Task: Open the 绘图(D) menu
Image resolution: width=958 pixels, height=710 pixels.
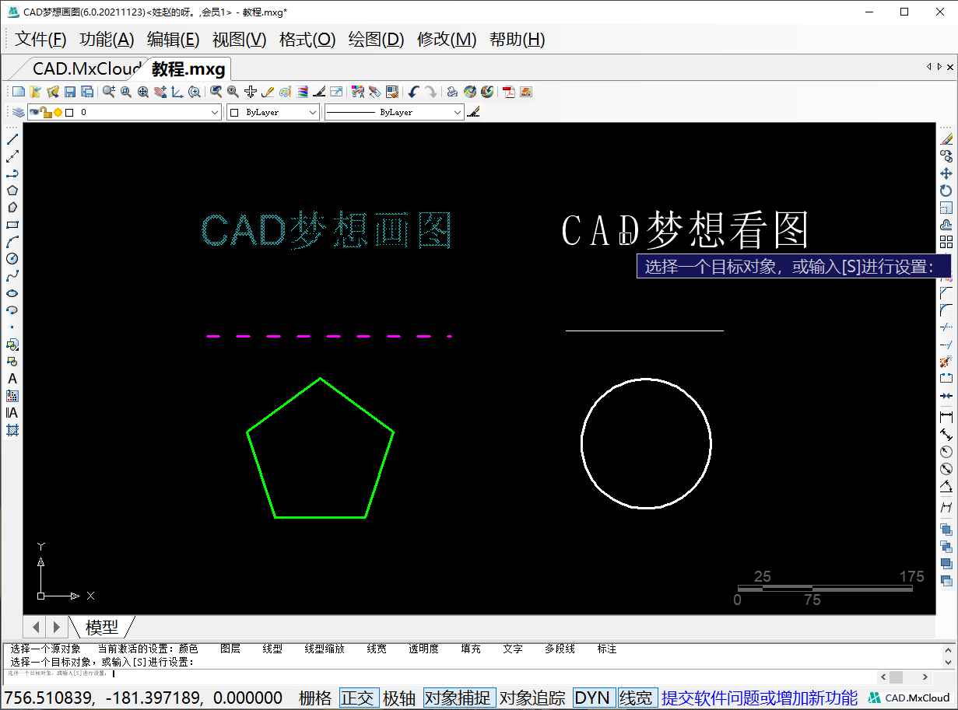Action: (377, 40)
